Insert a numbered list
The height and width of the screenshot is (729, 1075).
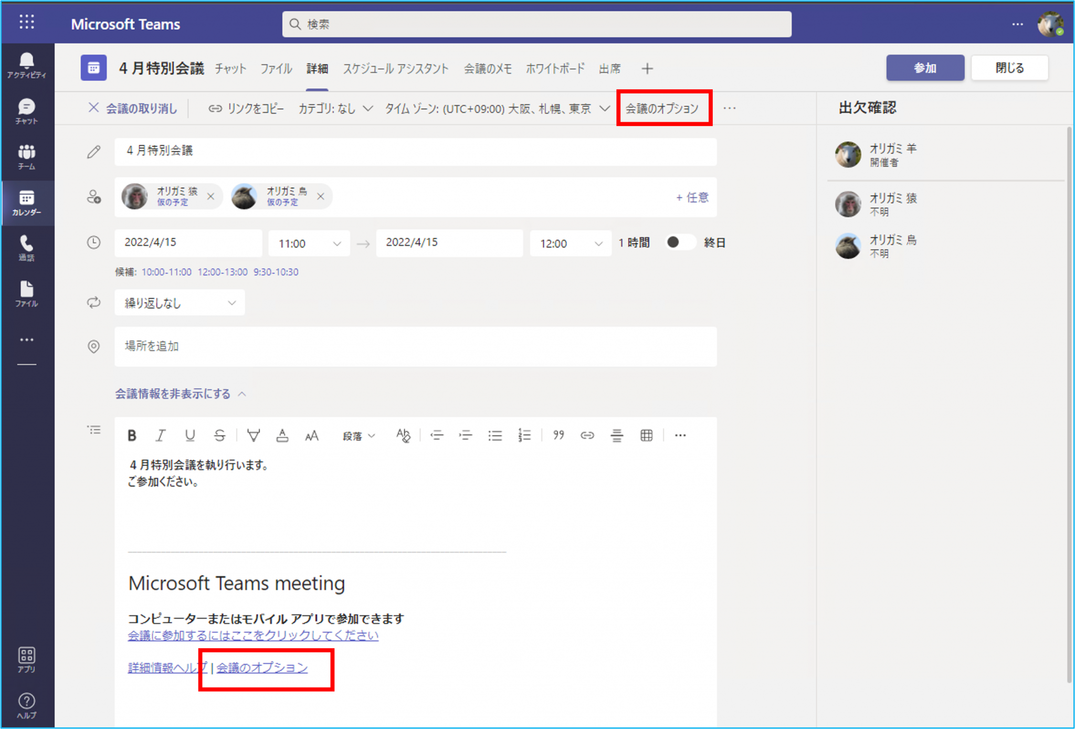click(x=524, y=435)
